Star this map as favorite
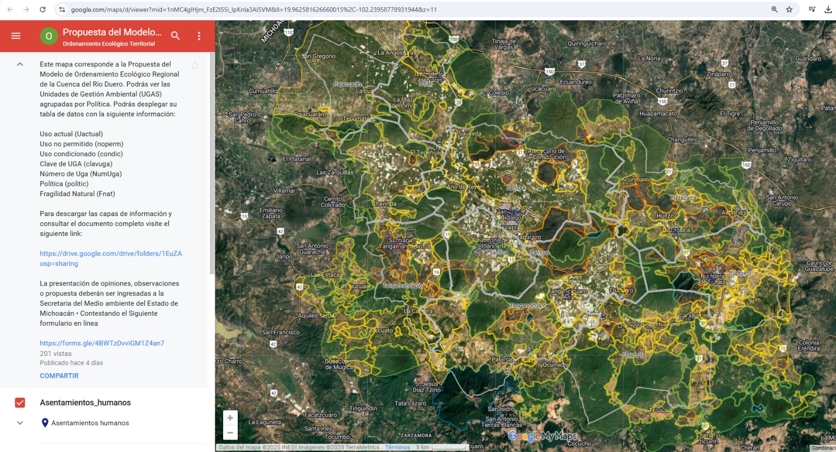This screenshot has height=452, width=836. pos(195,65)
